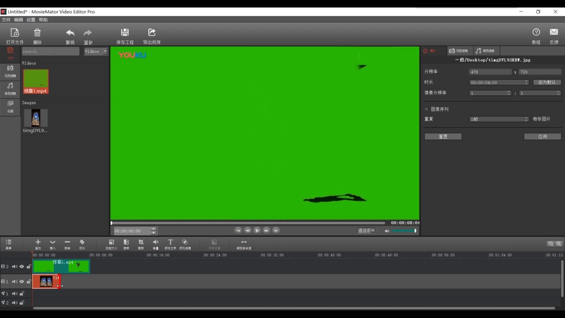Mute video track 2 audio
The height and width of the screenshot is (318, 565).
pos(15,267)
